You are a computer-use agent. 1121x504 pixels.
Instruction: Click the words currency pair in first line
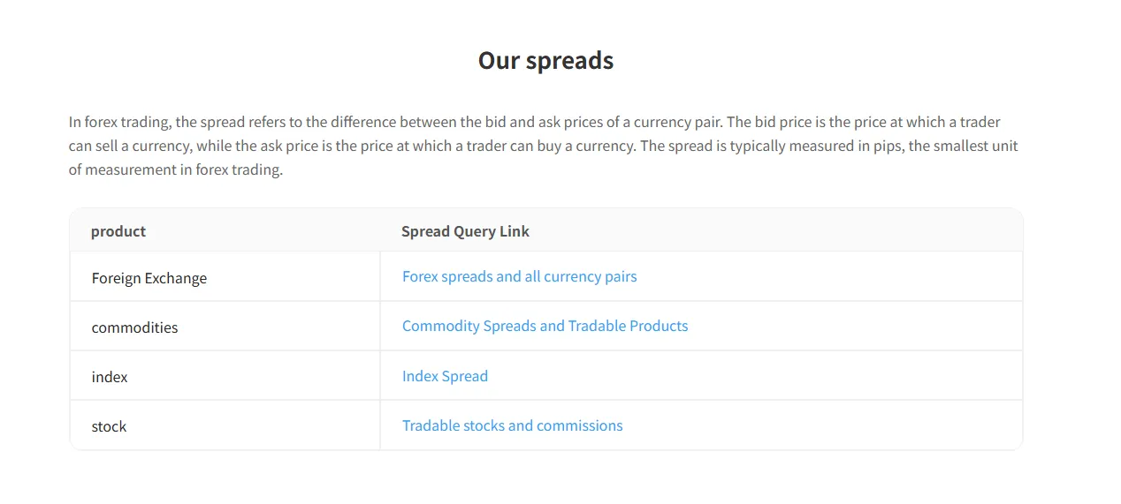679,122
